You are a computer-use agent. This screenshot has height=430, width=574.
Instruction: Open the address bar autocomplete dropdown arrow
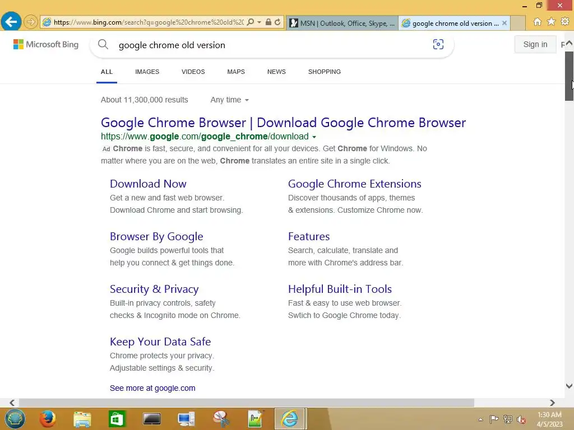(259, 22)
